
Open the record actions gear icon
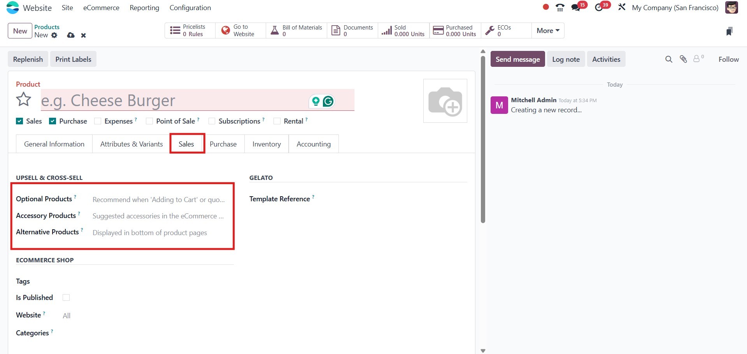[x=54, y=35]
